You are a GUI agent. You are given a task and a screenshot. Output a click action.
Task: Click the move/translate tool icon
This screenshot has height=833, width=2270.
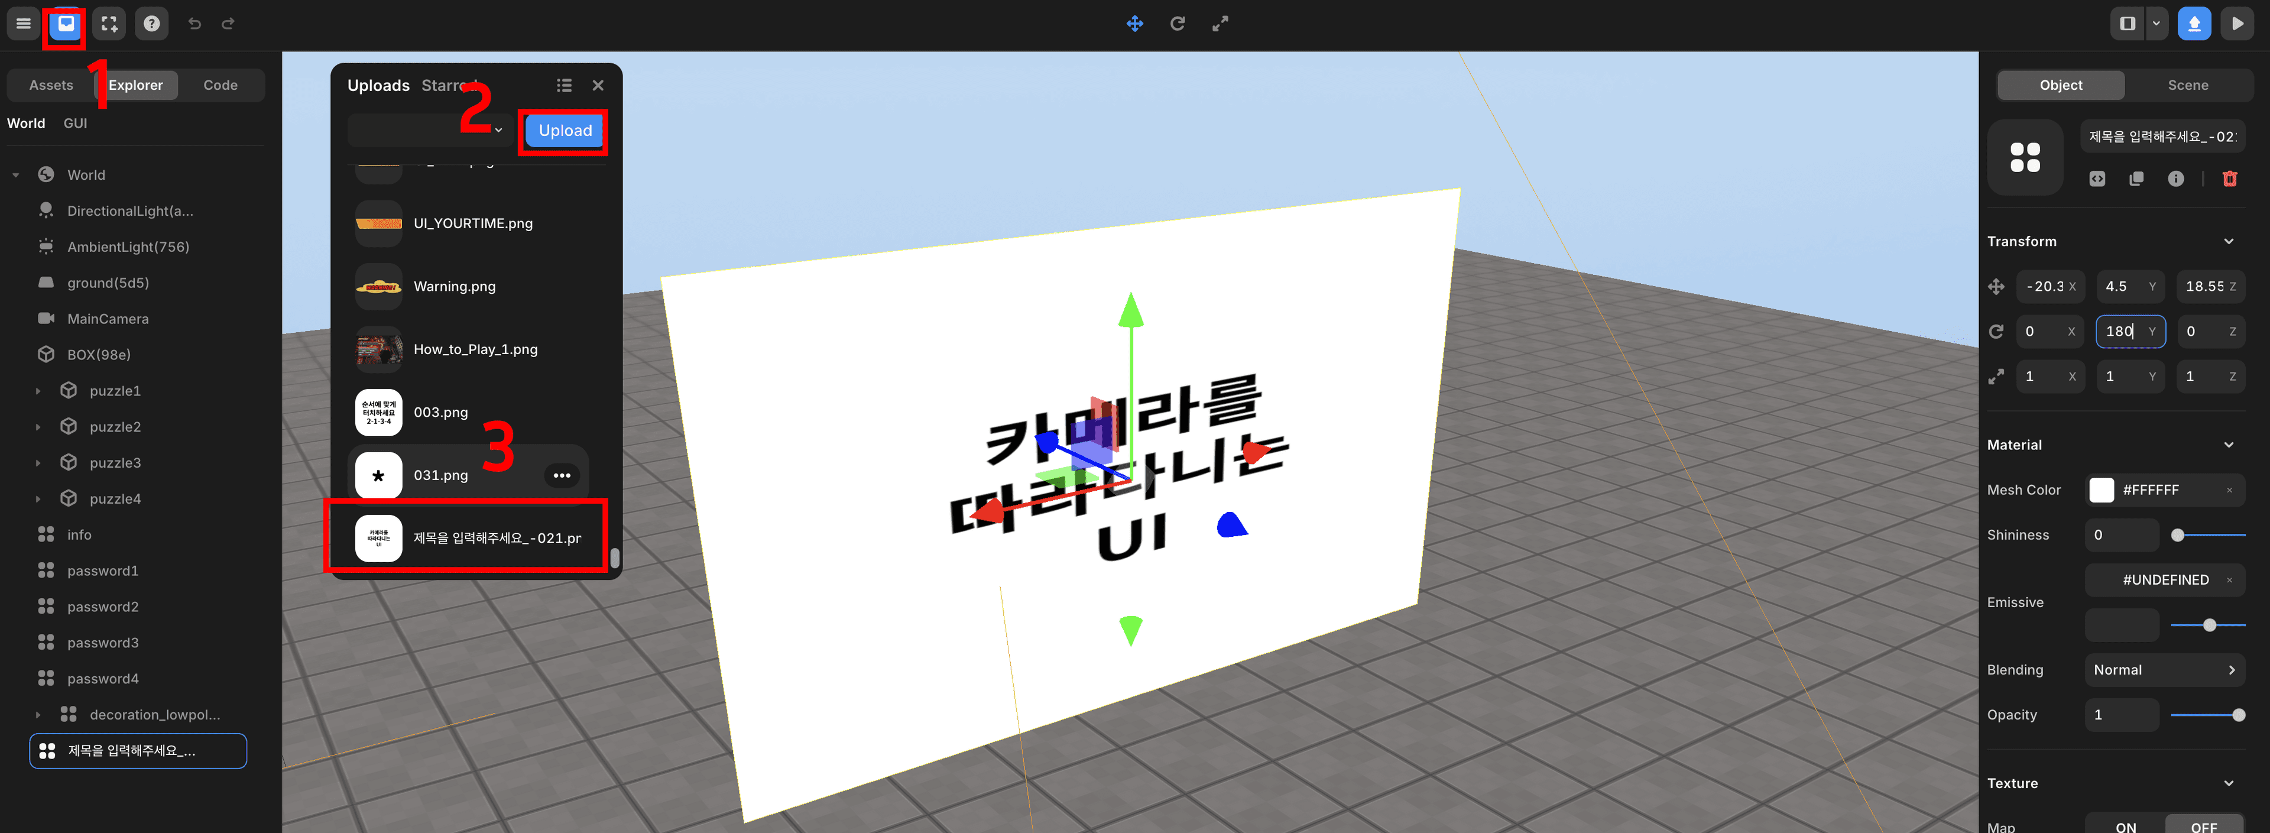point(1134,23)
